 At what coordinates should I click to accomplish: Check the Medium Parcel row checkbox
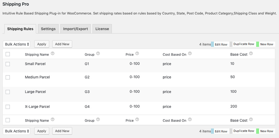coord(8,77)
